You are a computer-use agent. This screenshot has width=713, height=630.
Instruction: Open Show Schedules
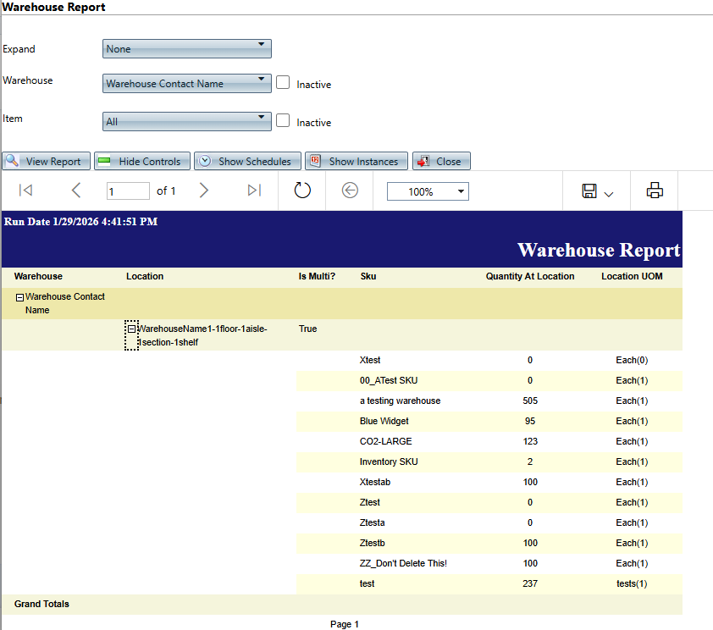coord(246,161)
